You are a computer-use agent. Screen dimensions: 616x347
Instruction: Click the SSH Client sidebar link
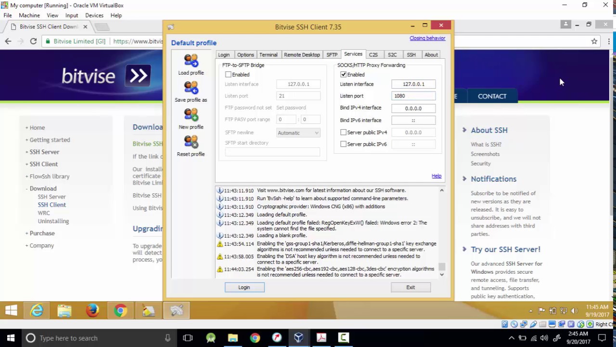(x=52, y=205)
